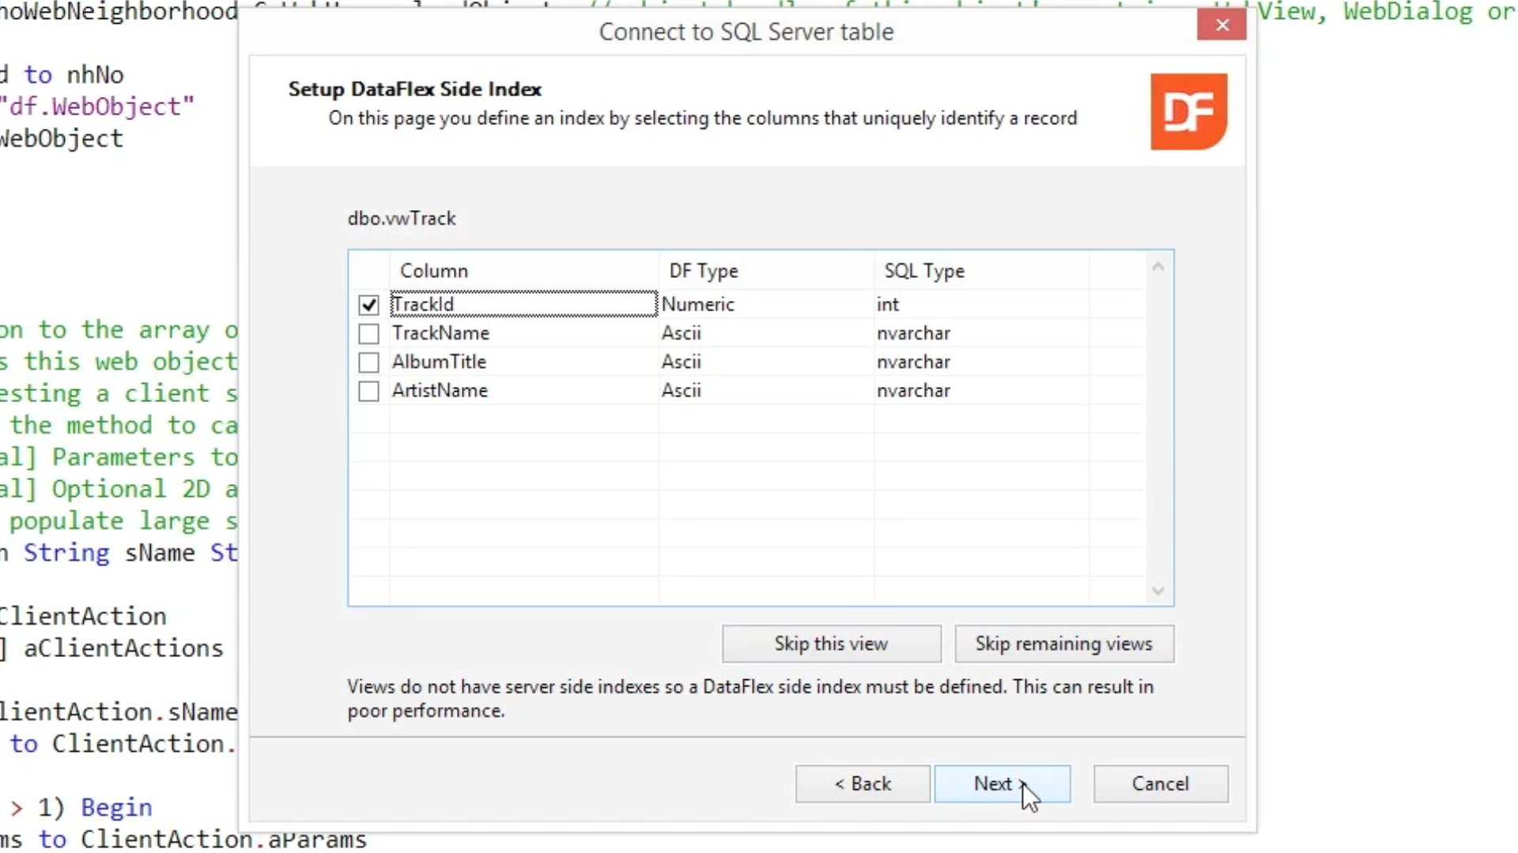Cancel the connection wizard
The image size is (1518, 853).
1160,783
